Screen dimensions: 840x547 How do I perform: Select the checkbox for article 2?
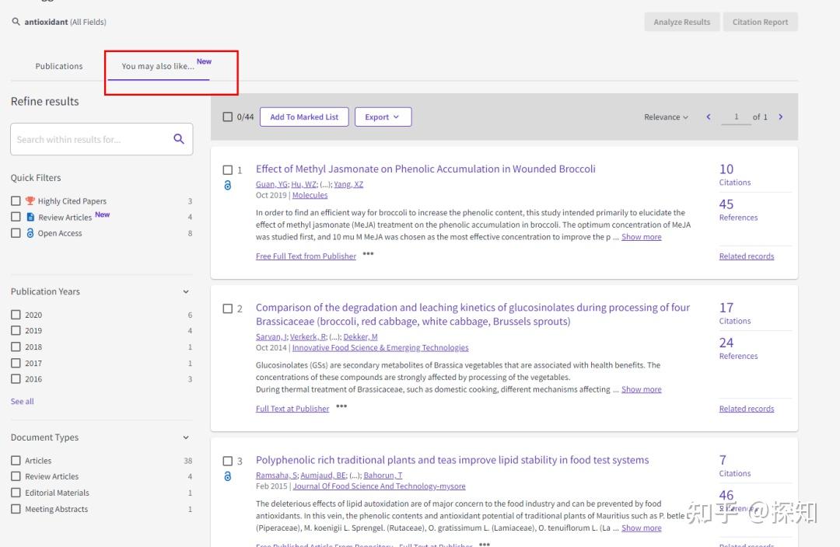pyautogui.click(x=227, y=308)
